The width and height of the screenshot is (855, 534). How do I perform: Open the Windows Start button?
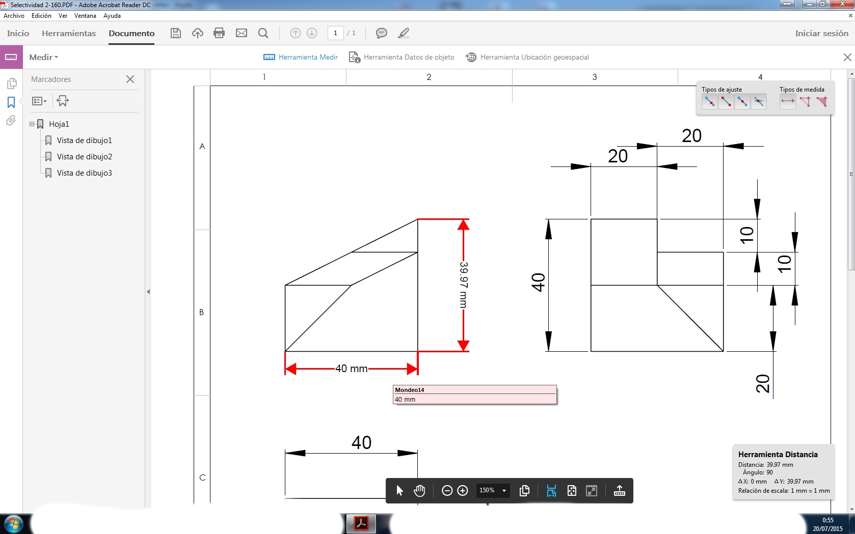pos(13,524)
